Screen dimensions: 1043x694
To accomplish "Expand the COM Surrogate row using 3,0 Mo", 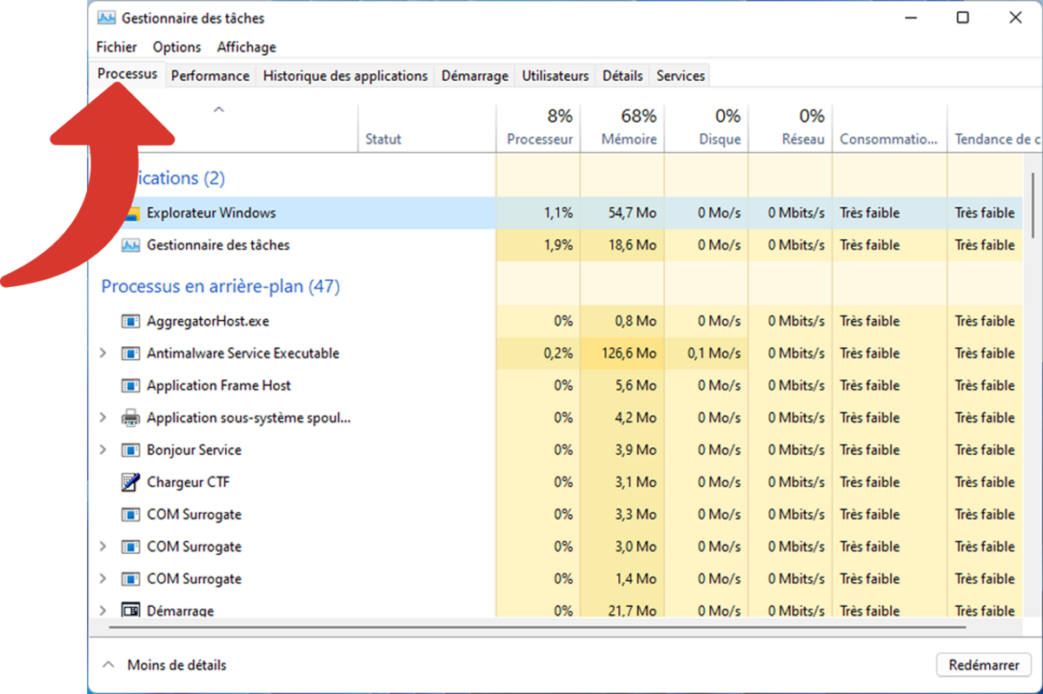I will point(103,546).
